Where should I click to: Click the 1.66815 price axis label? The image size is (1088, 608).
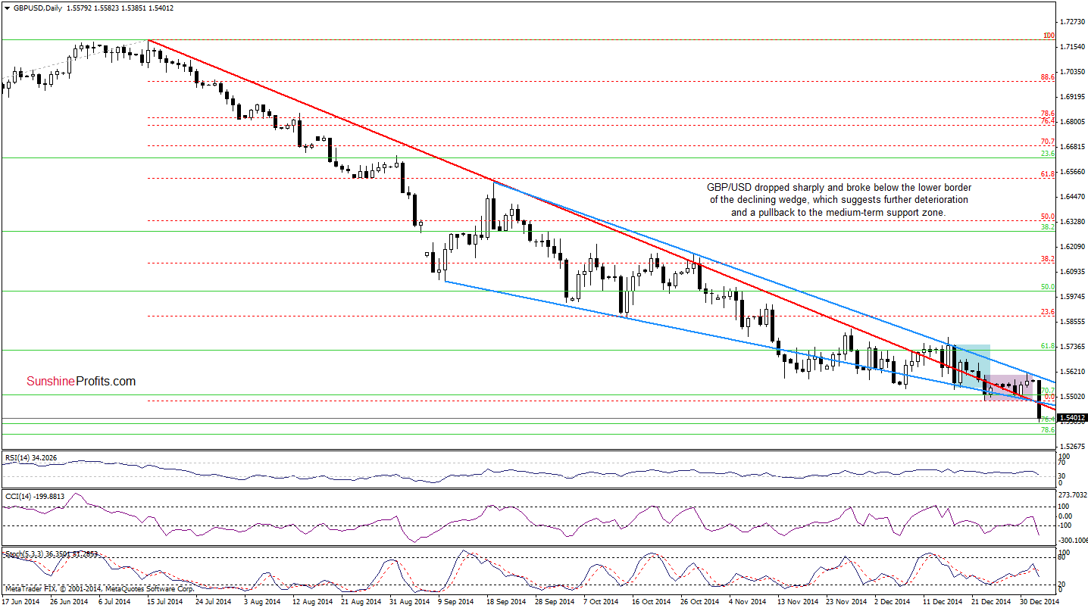[x=1071, y=147]
